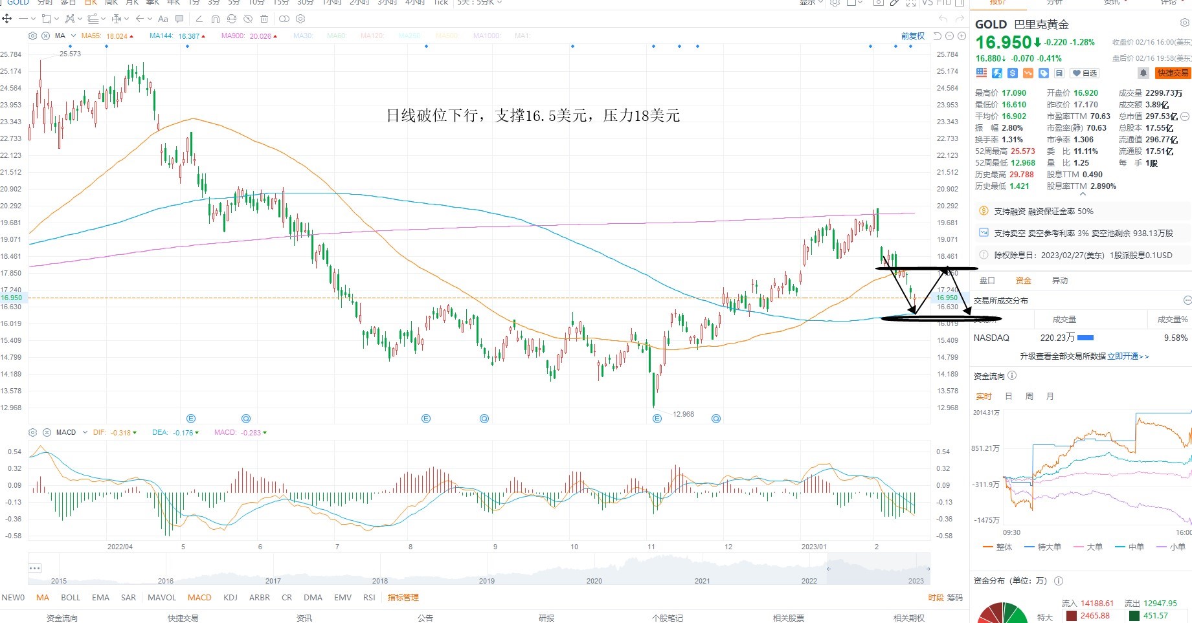Open the line tool dropdown arrow
The image size is (1192, 623).
pos(33,19)
